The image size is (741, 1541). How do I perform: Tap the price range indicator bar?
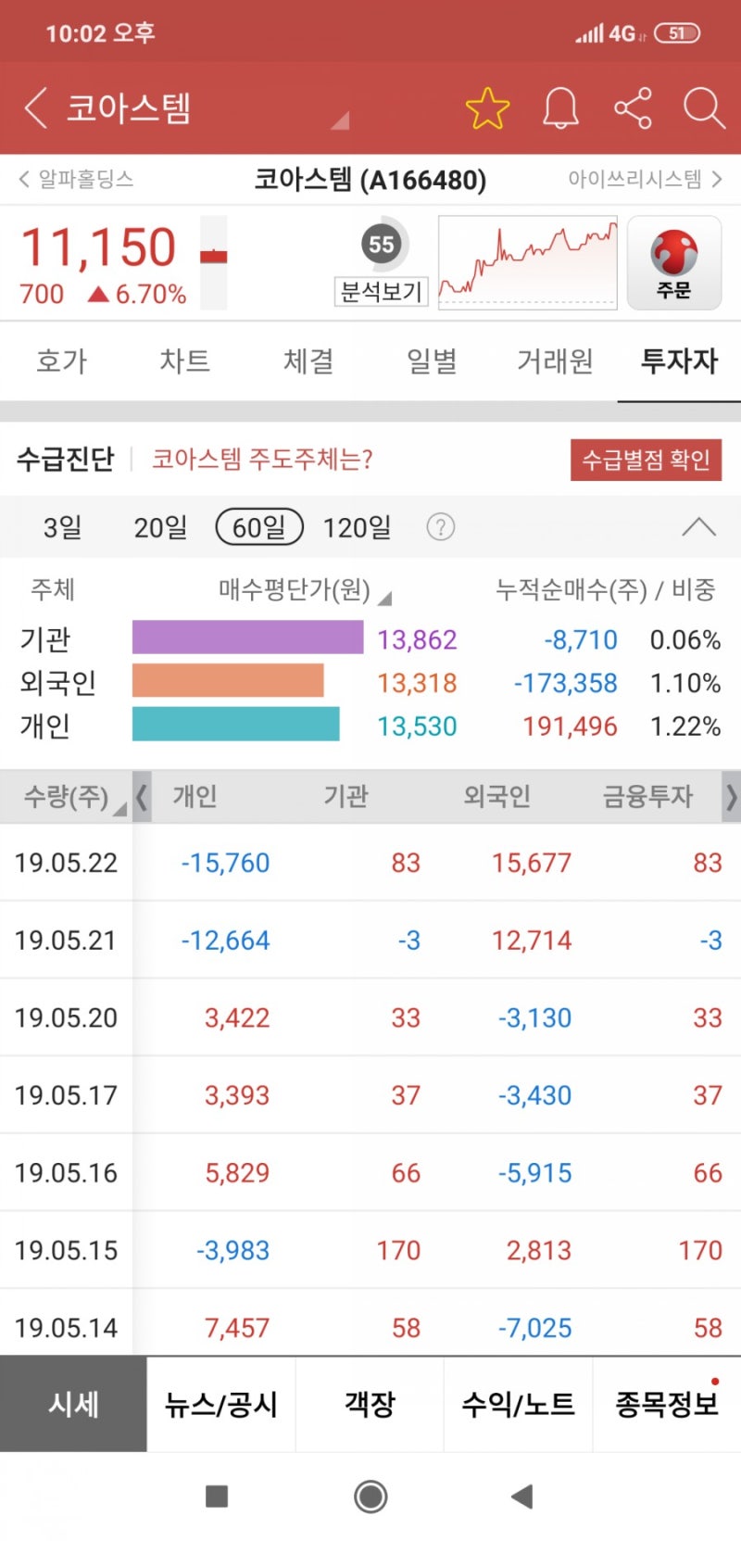click(214, 262)
